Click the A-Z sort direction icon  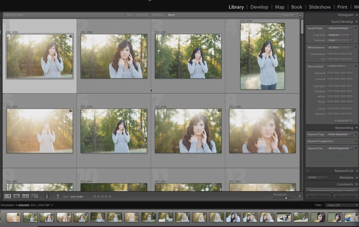[x=58, y=196]
